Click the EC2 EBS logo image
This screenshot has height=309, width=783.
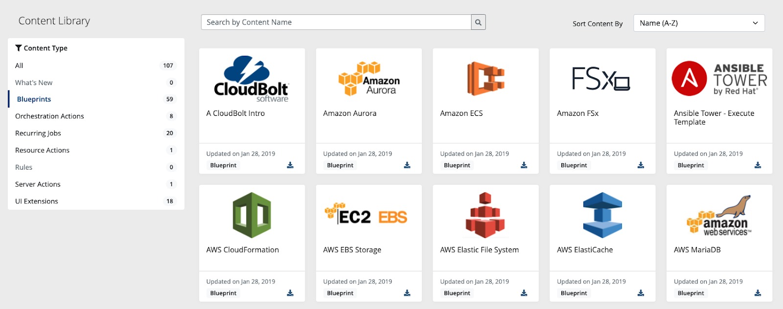[x=366, y=214]
